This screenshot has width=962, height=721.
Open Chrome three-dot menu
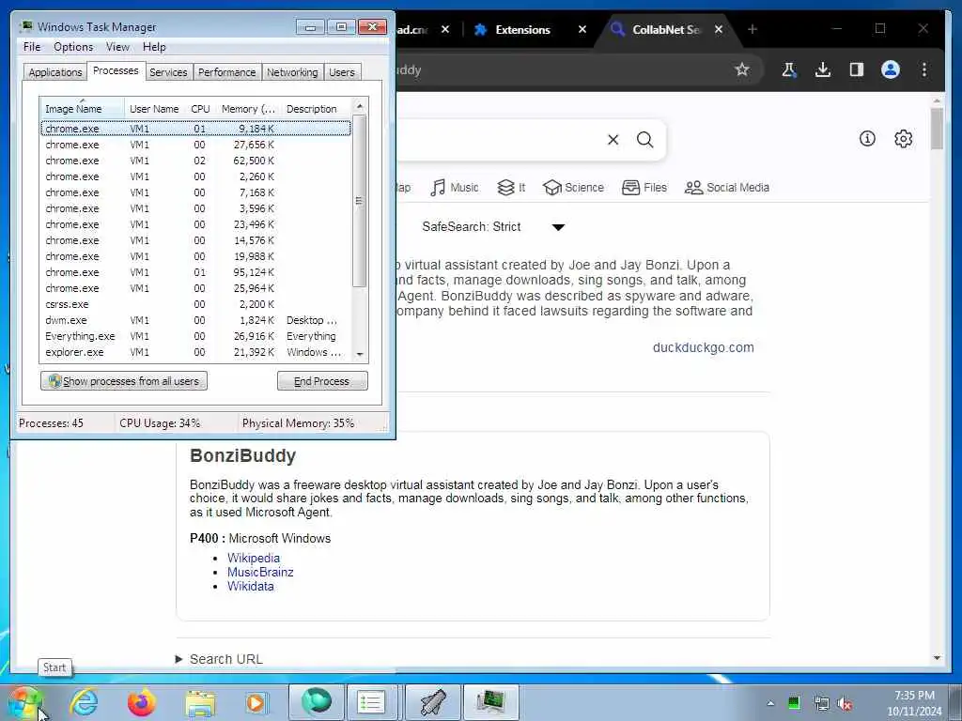(x=924, y=69)
